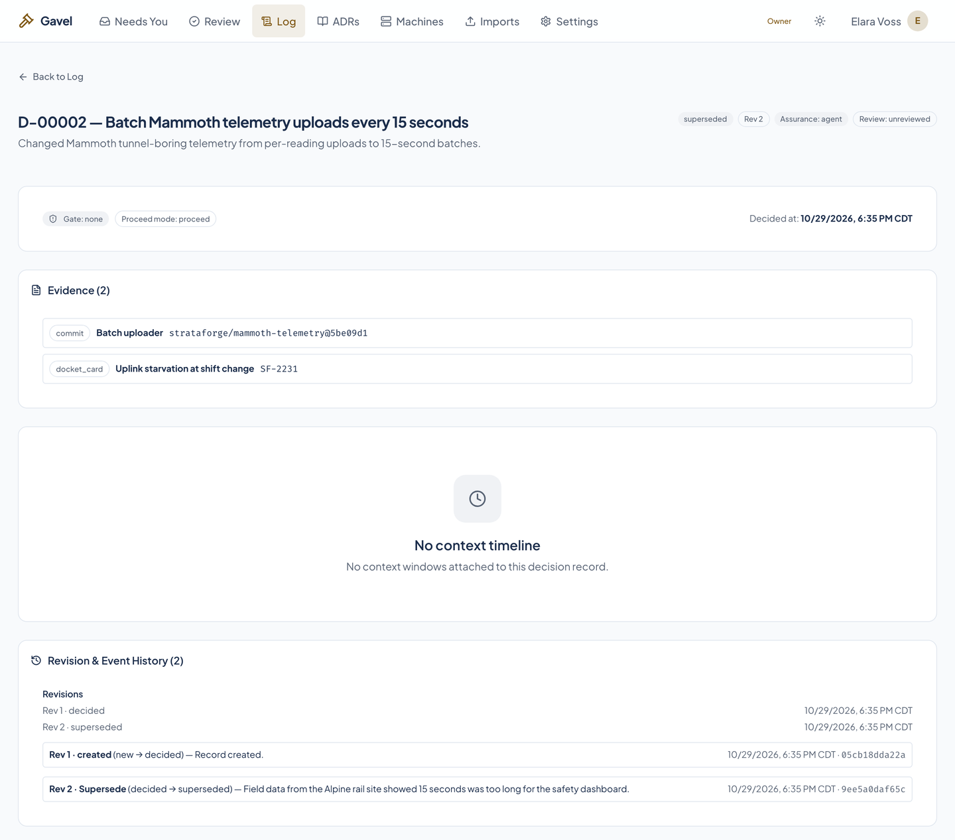Image resolution: width=955 pixels, height=840 pixels.
Task: Click the Proceed mode: proceed badge
Action: pos(165,219)
